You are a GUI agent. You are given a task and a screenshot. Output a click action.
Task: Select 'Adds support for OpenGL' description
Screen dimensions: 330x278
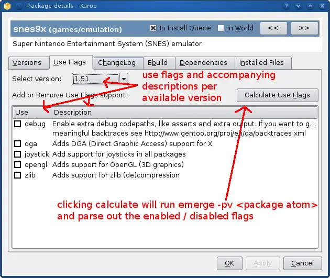pyautogui.click(x=118, y=164)
